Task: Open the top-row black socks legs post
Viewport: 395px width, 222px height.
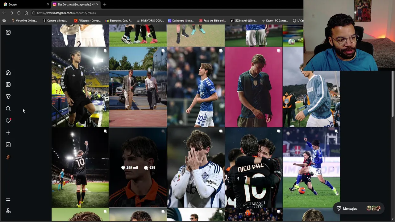Action: tap(138, 35)
